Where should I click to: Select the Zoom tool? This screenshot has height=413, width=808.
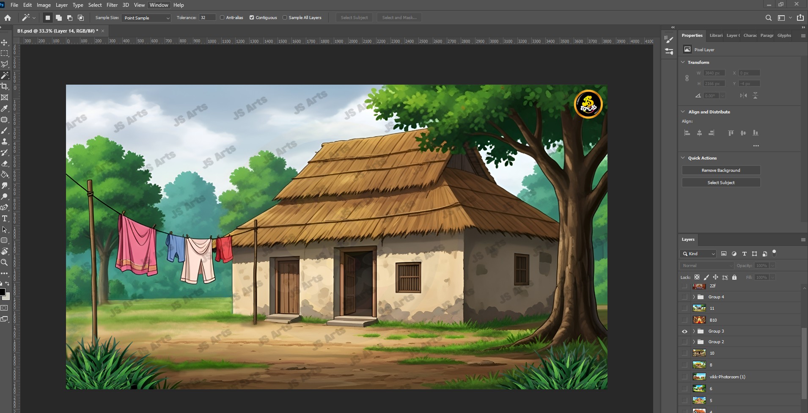(x=5, y=262)
